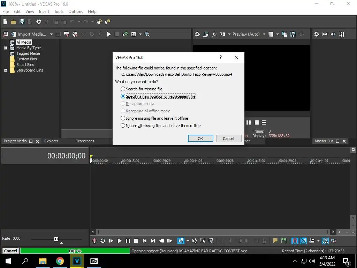The height and width of the screenshot is (268, 357).
Task: Click the Extract Audio from CD icon
Action: (x=75, y=34)
